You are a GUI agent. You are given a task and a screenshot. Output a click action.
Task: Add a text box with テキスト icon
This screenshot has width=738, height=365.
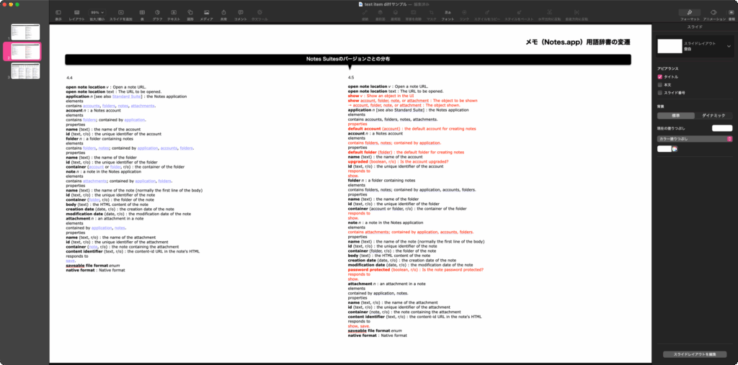pos(174,13)
